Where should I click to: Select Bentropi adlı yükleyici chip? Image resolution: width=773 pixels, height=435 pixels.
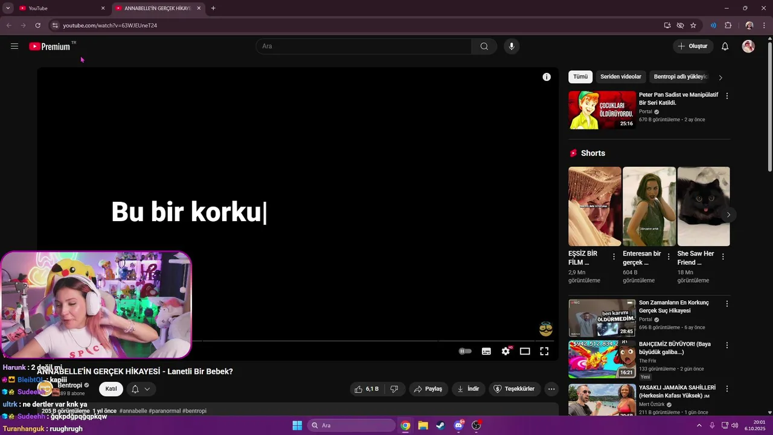coord(681,77)
